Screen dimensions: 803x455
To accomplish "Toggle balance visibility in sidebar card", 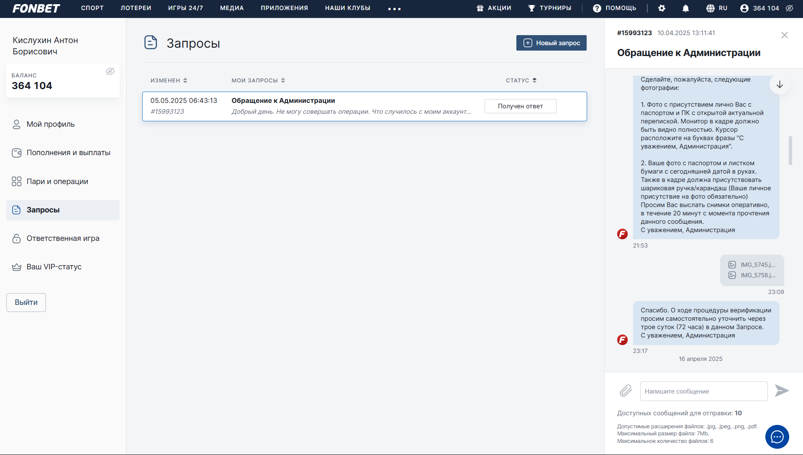I will (110, 72).
